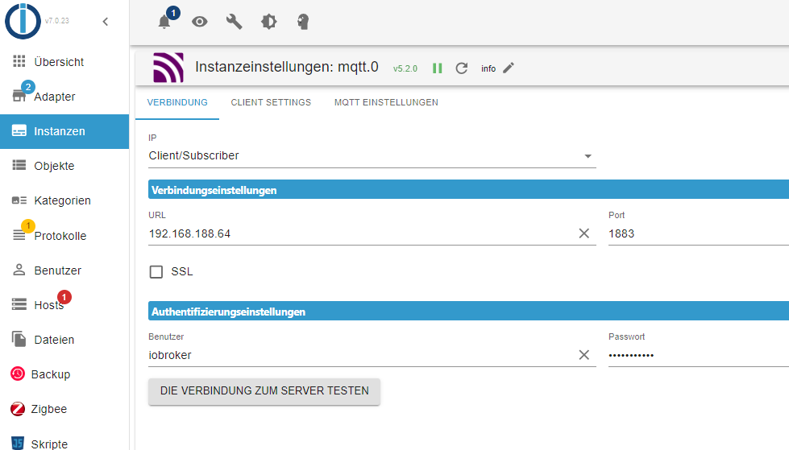This screenshot has width=789, height=450.
Task: Click the Übersicht grid icon
Action: pos(19,61)
